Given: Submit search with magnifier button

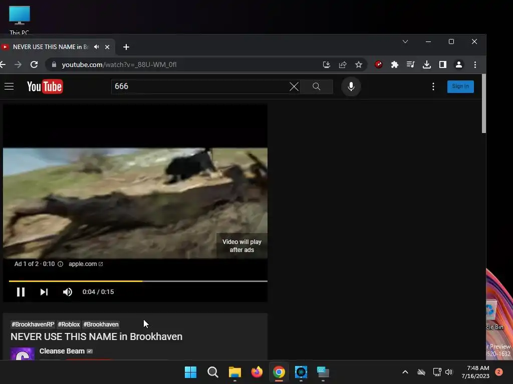Looking at the screenshot, I should tap(317, 86).
